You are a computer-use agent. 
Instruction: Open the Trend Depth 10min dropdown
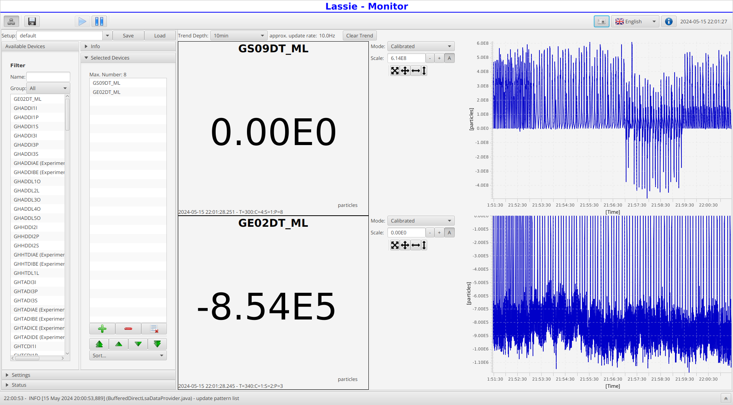(x=239, y=35)
